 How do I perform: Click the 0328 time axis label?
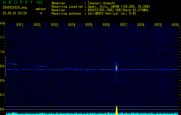(x=141, y=25)
